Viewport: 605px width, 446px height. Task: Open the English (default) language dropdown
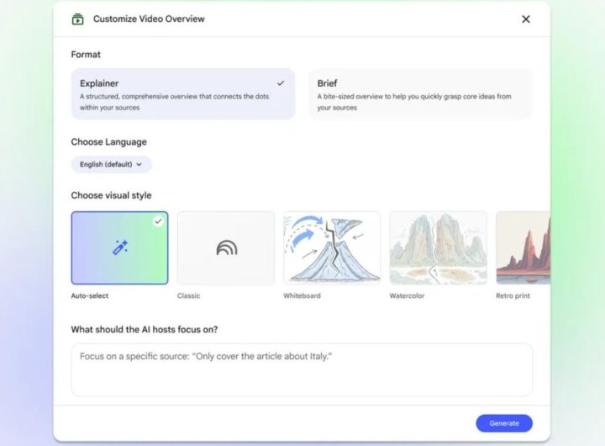pyautogui.click(x=111, y=165)
